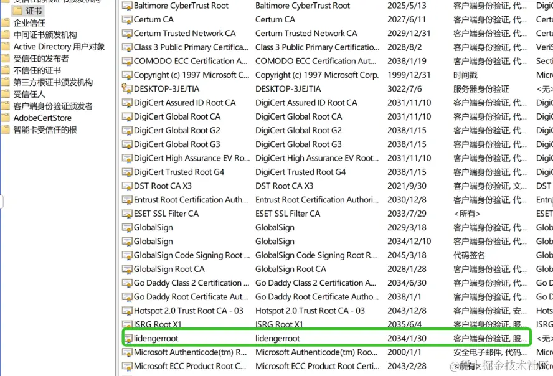This screenshot has width=553, height=376.
Task: Click the issuer Certum Trusted Network CA
Action: (306, 34)
